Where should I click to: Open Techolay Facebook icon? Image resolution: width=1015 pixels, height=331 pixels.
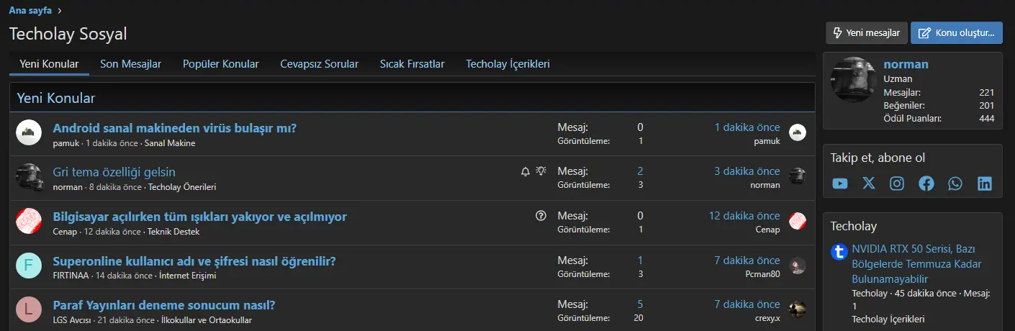[x=926, y=183]
